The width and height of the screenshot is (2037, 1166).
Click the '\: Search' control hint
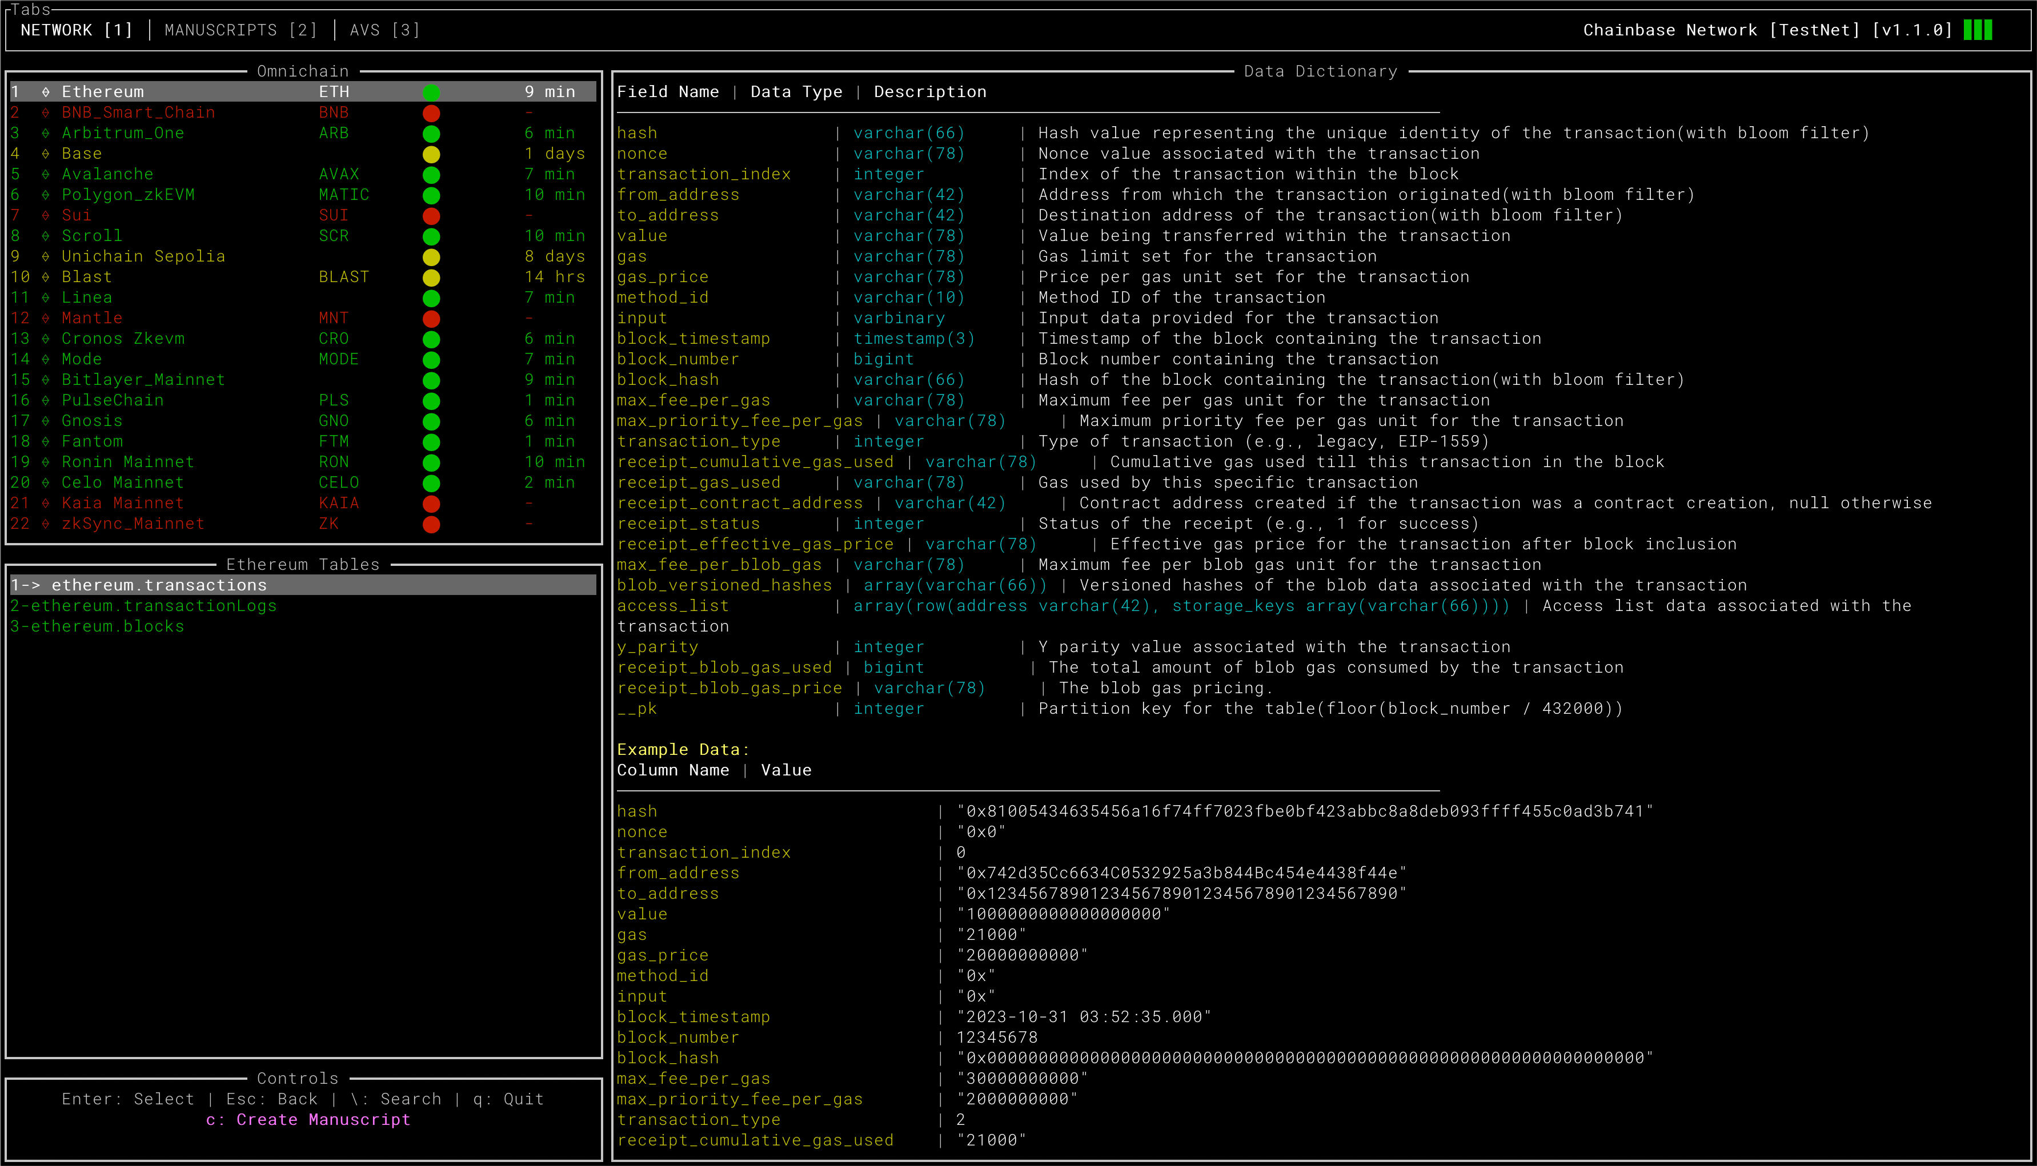click(x=396, y=1099)
